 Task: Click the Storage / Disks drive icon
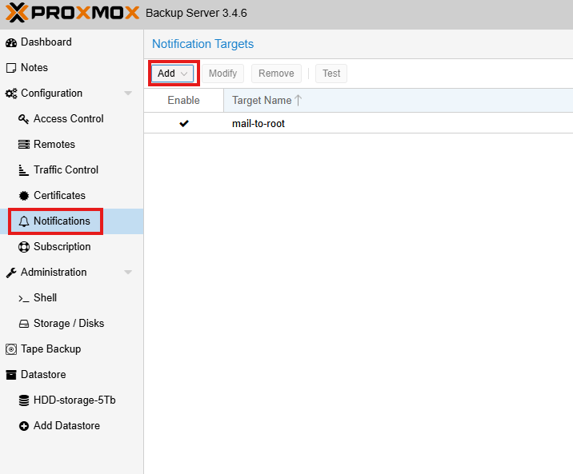pyautogui.click(x=24, y=324)
